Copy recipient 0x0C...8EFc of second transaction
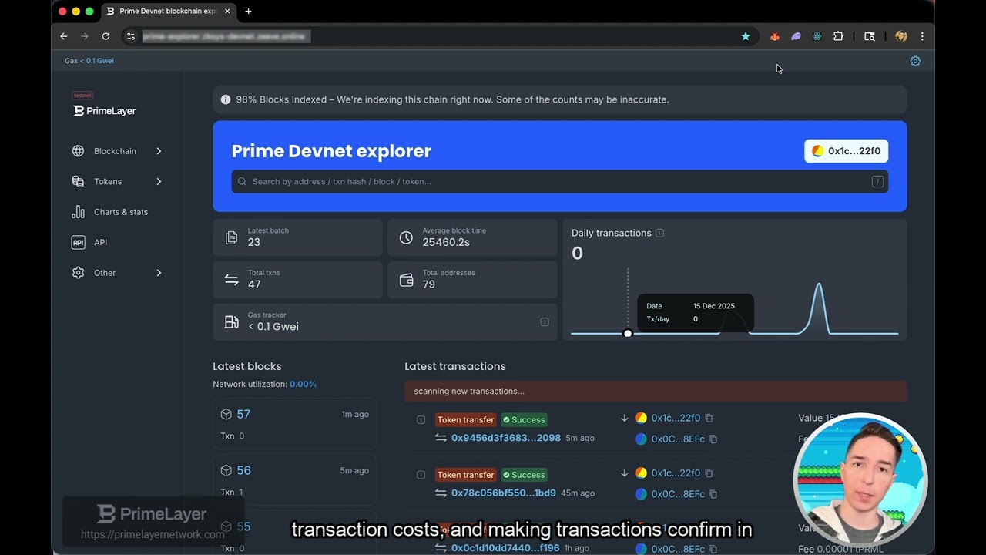This screenshot has height=555, width=986. pos(713,494)
